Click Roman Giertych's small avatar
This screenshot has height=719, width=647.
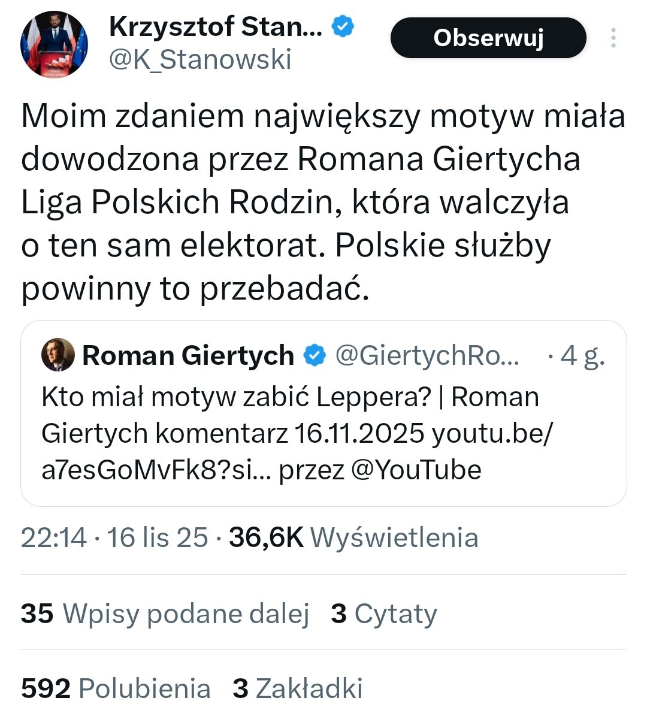[x=58, y=355]
